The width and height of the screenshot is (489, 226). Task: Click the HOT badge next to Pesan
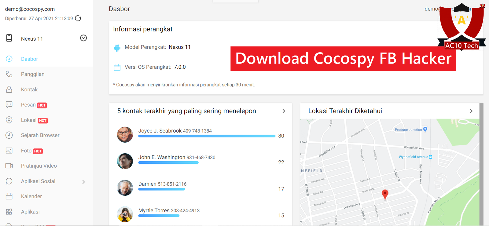click(x=42, y=105)
